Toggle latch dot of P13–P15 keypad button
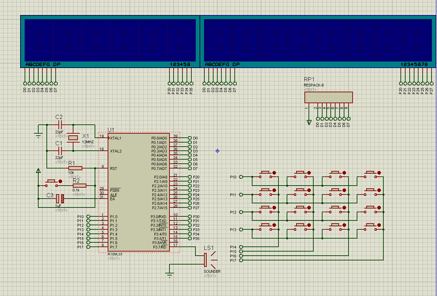 (310, 225)
